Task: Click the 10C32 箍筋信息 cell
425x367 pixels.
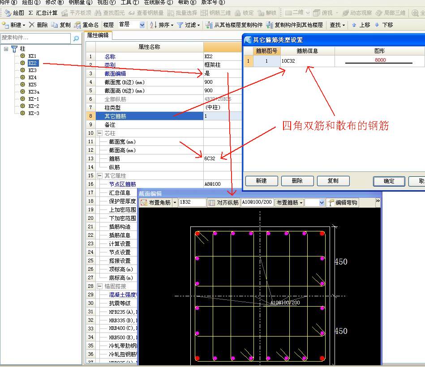Action: tap(307, 61)
